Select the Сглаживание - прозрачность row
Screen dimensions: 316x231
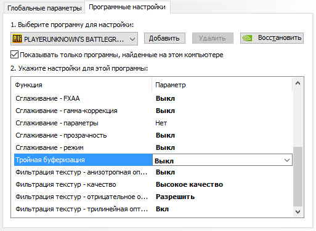(x=153, y=135)
